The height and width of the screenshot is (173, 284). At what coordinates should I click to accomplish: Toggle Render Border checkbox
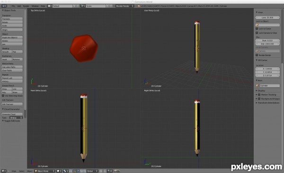[x=257, y=55]
